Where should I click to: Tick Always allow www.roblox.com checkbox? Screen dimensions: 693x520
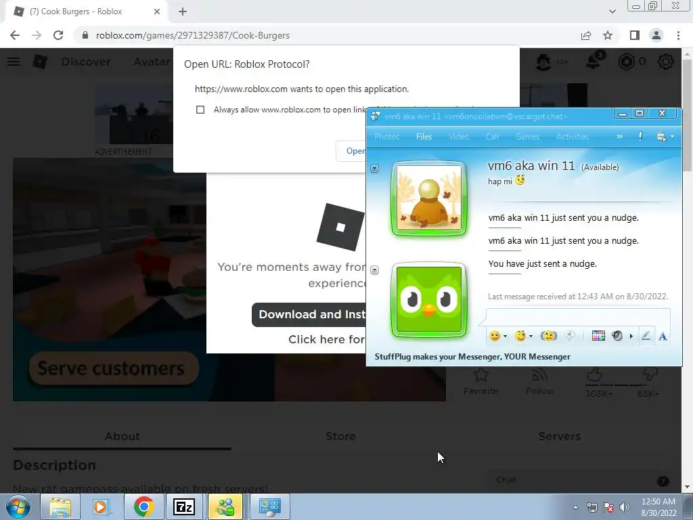click(200, 110)
